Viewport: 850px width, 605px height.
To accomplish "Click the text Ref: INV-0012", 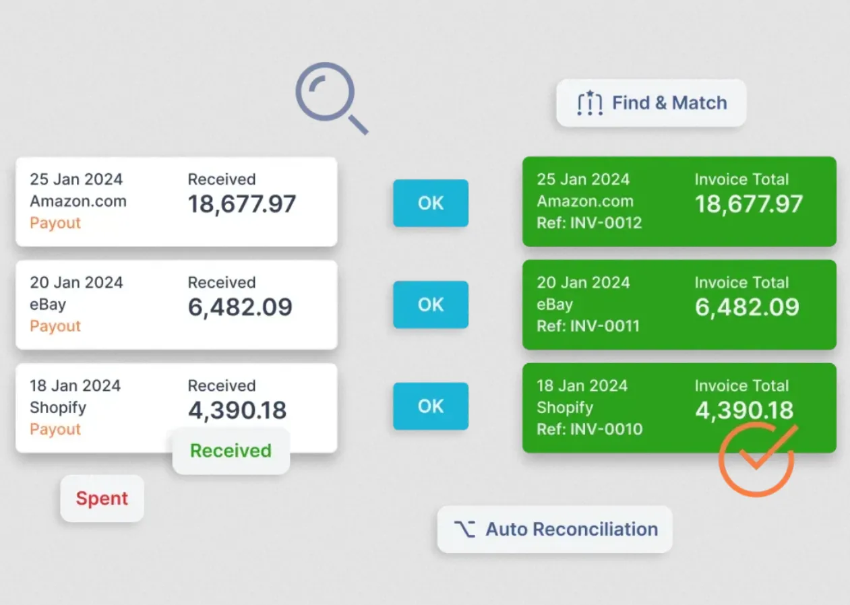I will point(589,223).
